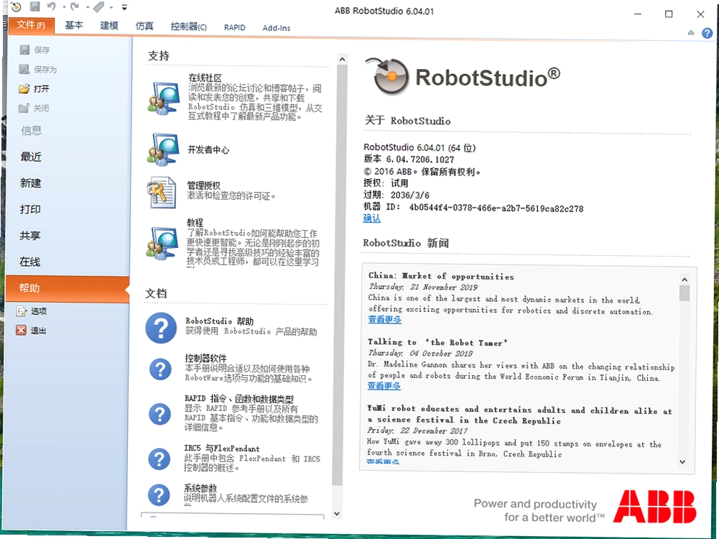Collapse the ribbon with the small arrow
Viewport: 719px width, 539px height.
(691, 33)
